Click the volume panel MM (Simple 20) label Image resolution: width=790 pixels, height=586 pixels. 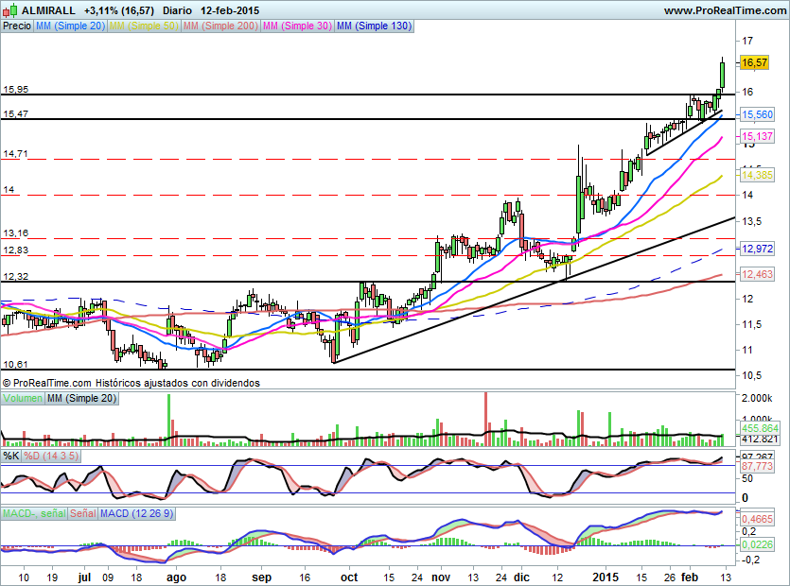(83, 400)
